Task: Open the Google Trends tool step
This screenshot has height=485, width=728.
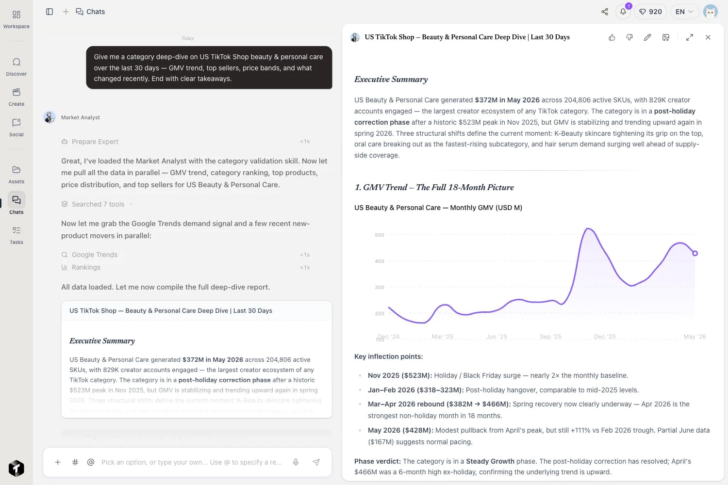Action: [185, 255]
